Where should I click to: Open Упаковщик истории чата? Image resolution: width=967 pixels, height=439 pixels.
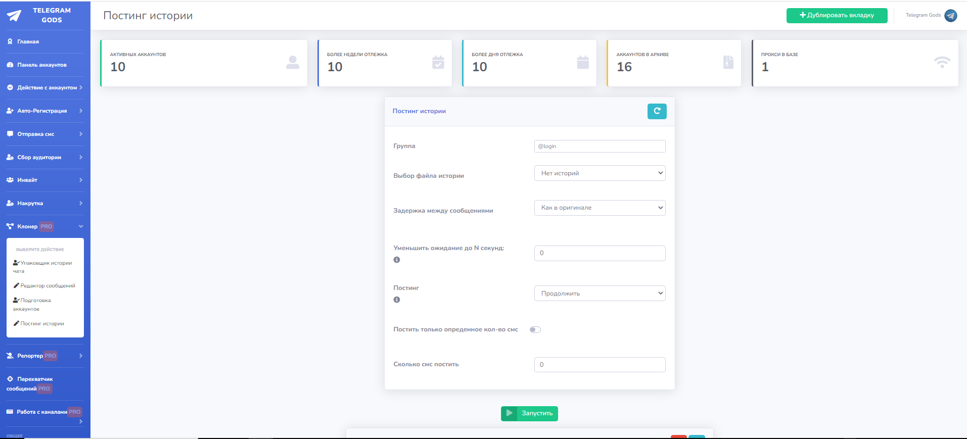[x=42, y=267]
